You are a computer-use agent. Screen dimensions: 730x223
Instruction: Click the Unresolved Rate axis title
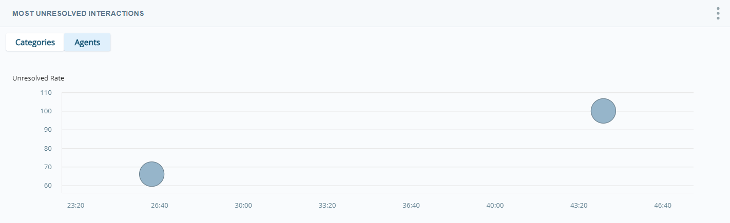point(38,78)
